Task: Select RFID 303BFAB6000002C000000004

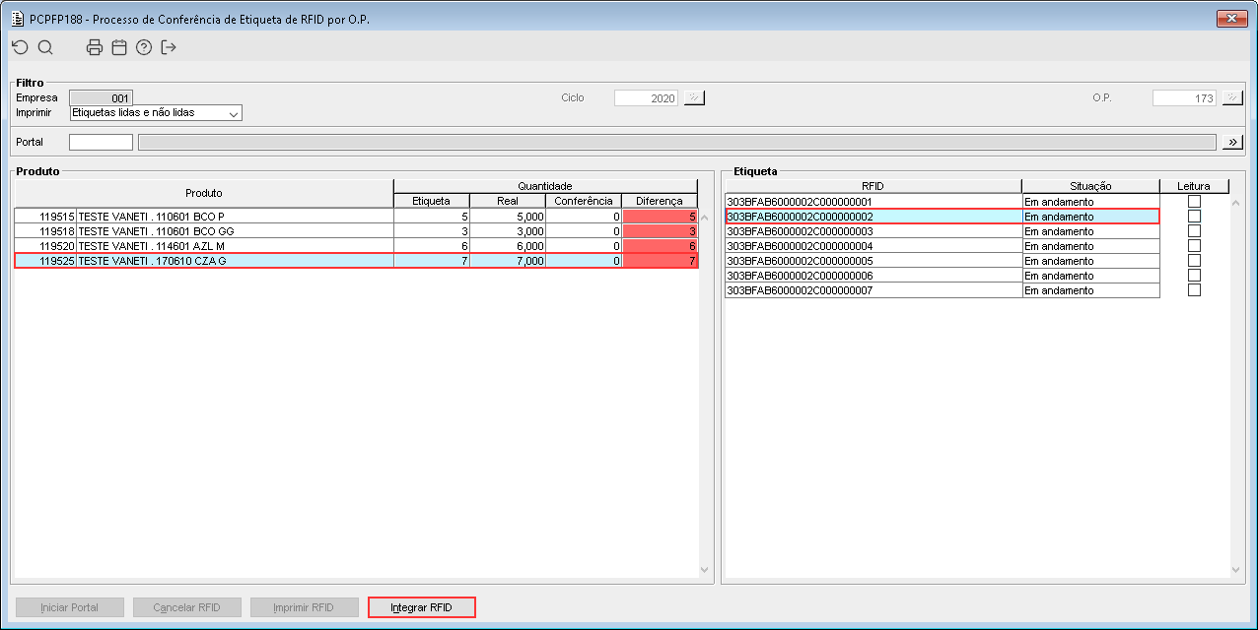Action: click(873, 246)
